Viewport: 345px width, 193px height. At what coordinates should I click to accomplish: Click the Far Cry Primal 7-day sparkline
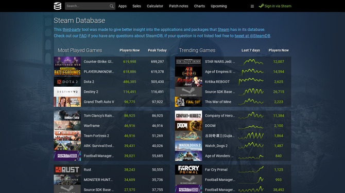(251, 170)
